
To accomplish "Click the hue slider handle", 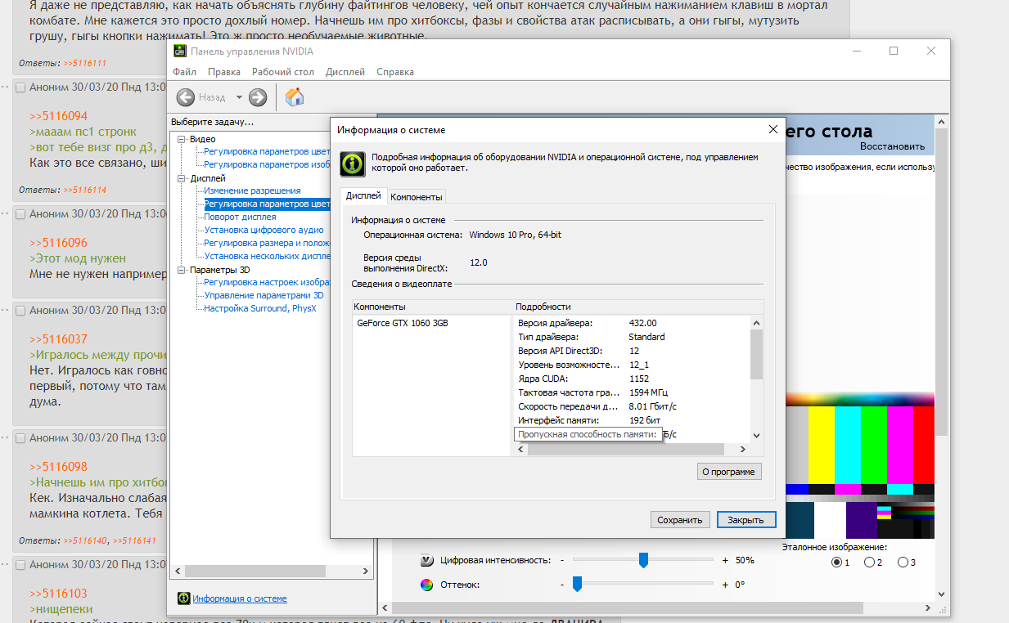I will (577, 584).
